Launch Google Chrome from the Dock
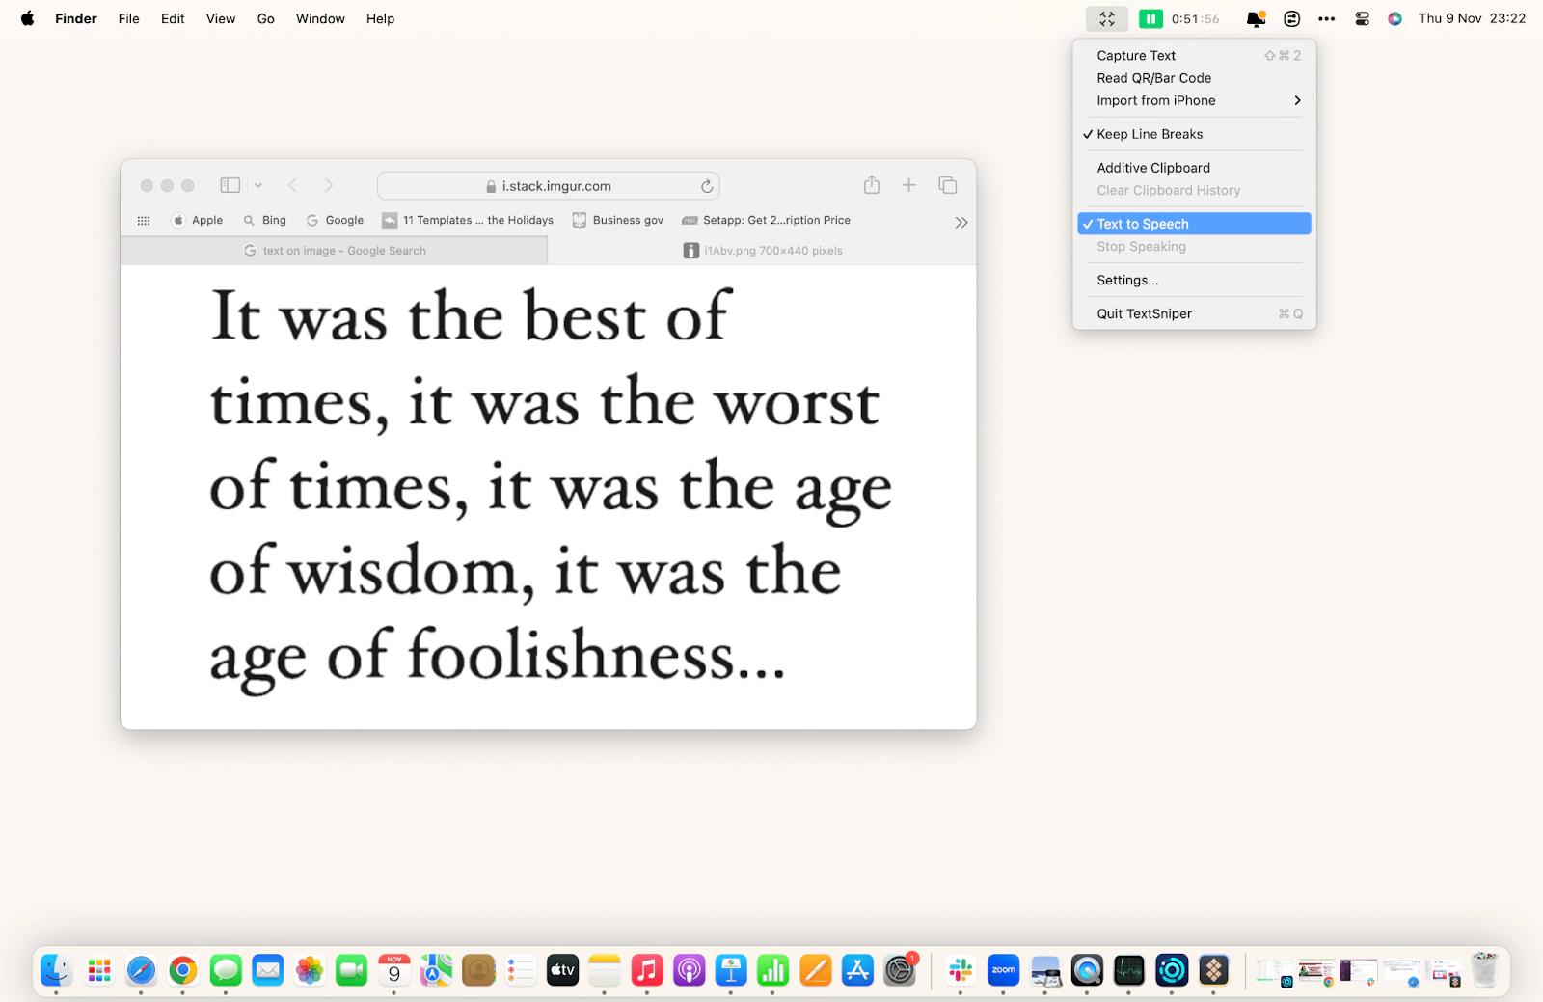This screenshot has width=1543, height=1002. [x=183, y=970]
